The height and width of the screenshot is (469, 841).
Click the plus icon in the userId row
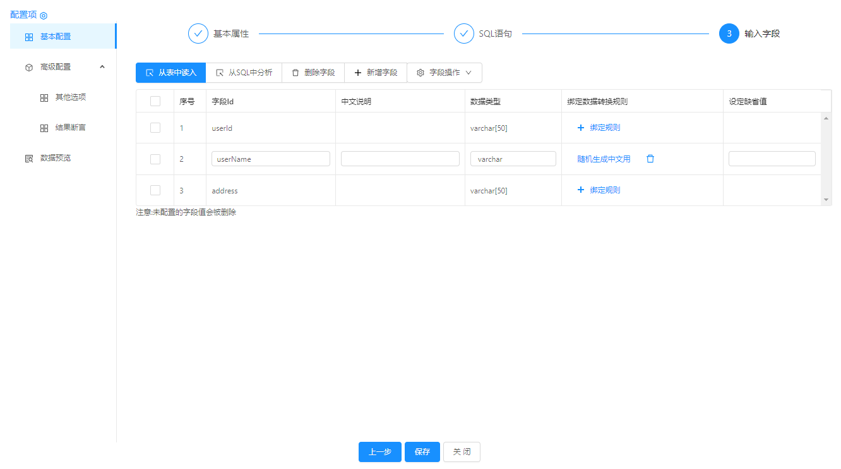581,128
